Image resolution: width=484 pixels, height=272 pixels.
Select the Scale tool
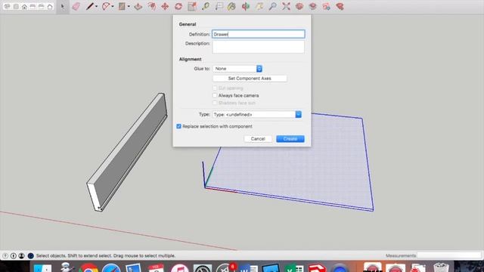[192, 6]
